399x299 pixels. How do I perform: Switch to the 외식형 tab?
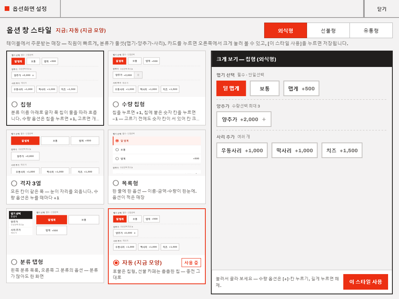click(286, 30)
